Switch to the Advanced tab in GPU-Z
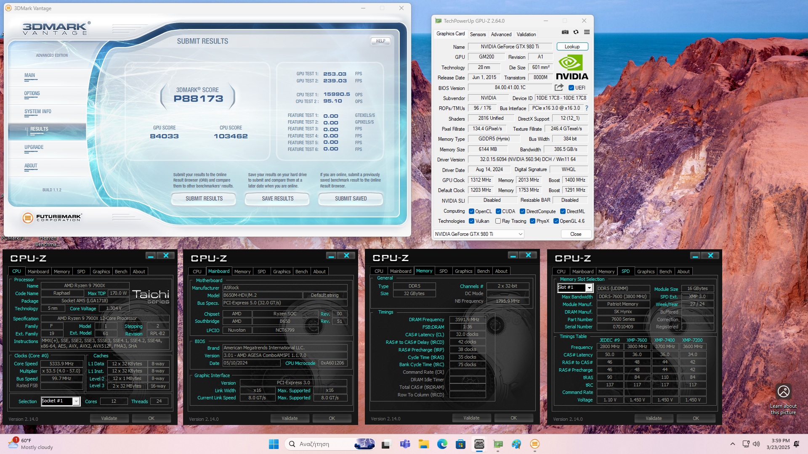Image resolution: width=808 pixels, height=454 pixels. (501, 34)
